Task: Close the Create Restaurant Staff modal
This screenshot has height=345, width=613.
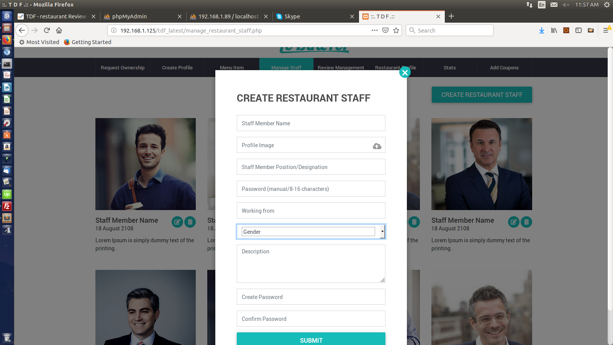Action: click(405, 72)
